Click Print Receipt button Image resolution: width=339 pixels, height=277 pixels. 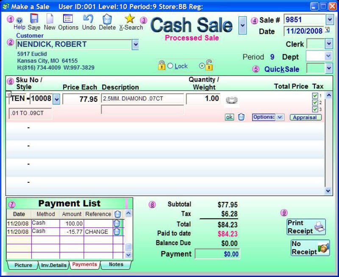click(x=306, y=227)
